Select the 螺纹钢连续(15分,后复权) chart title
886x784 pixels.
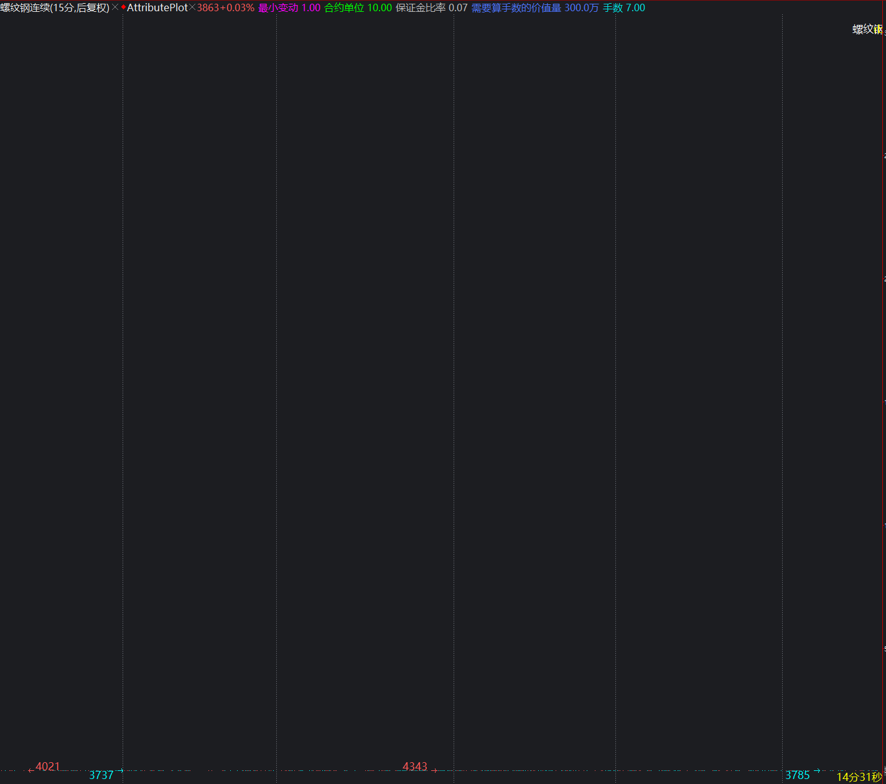[x=55, y=8]
